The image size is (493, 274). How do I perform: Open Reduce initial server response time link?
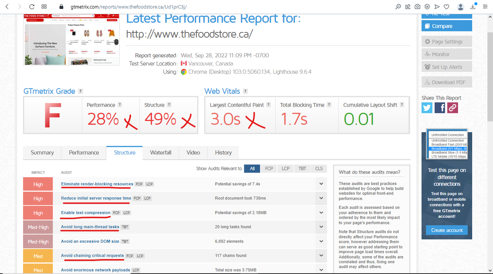[96, 198]
